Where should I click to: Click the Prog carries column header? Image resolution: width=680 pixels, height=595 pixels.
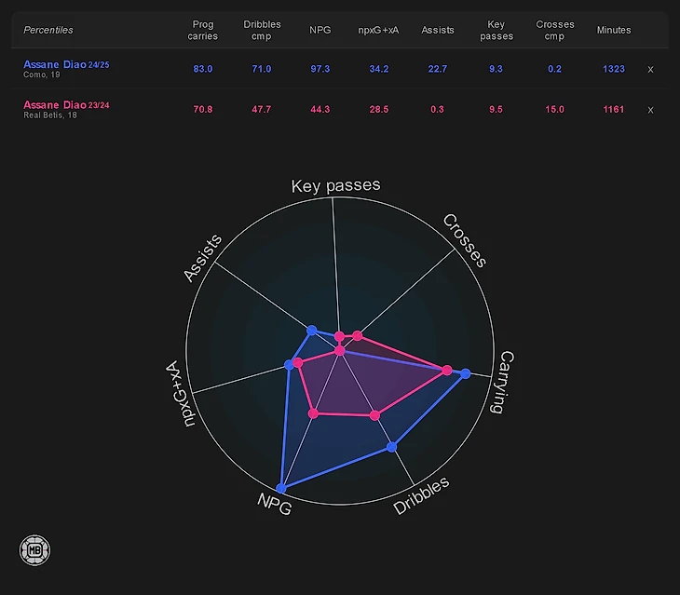click(202, 31)
